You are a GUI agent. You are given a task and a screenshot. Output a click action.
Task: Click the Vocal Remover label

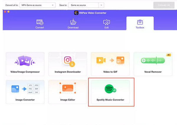pyautogui.click(x=153, y=72)
